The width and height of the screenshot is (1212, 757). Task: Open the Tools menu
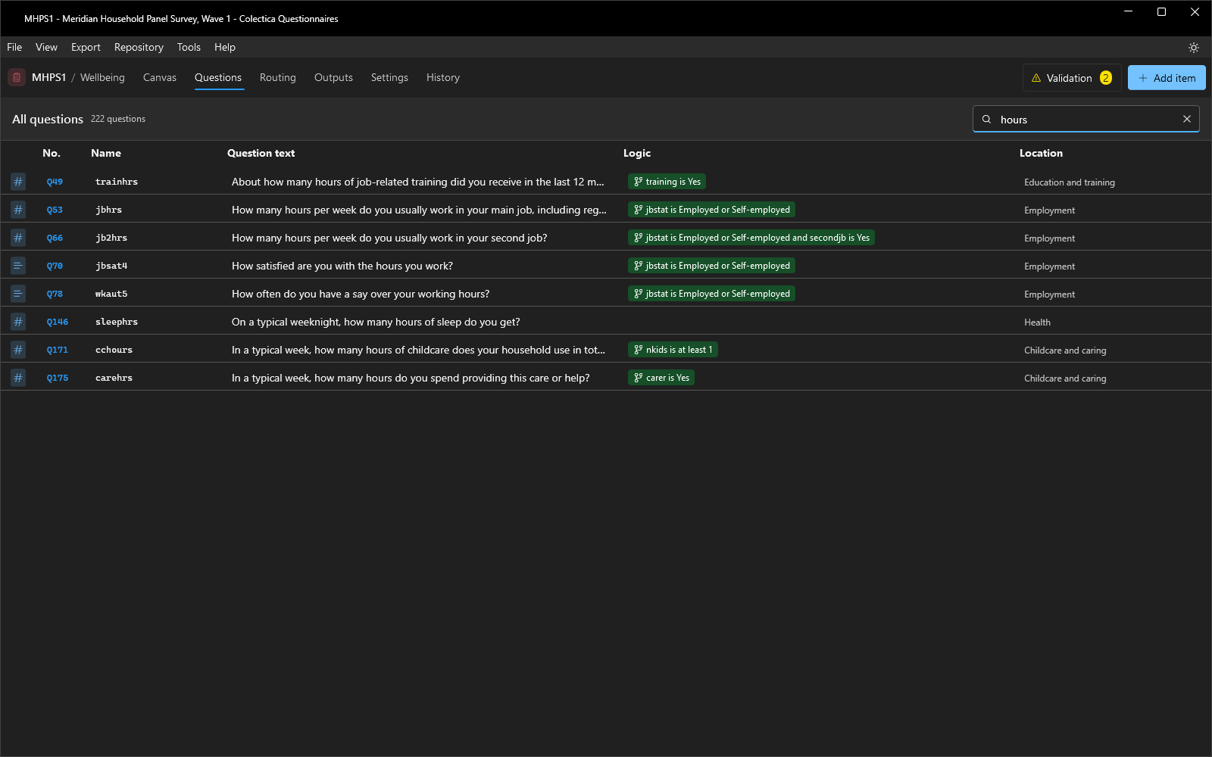tap(189, 47)
